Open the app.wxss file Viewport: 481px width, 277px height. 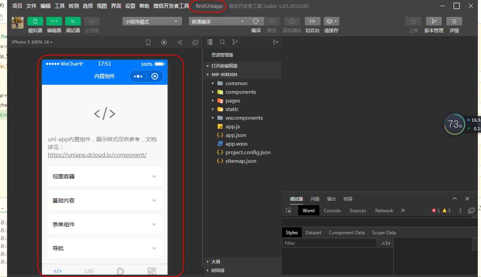coord(242,144)
